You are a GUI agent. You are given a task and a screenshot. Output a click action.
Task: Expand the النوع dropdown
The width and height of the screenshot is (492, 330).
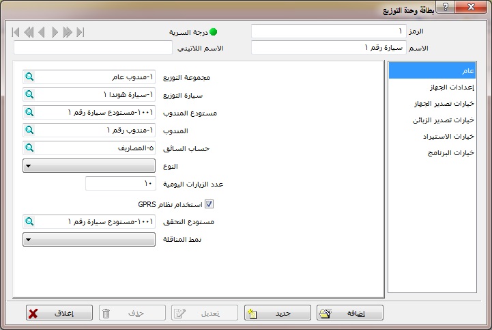coord(29,165)
